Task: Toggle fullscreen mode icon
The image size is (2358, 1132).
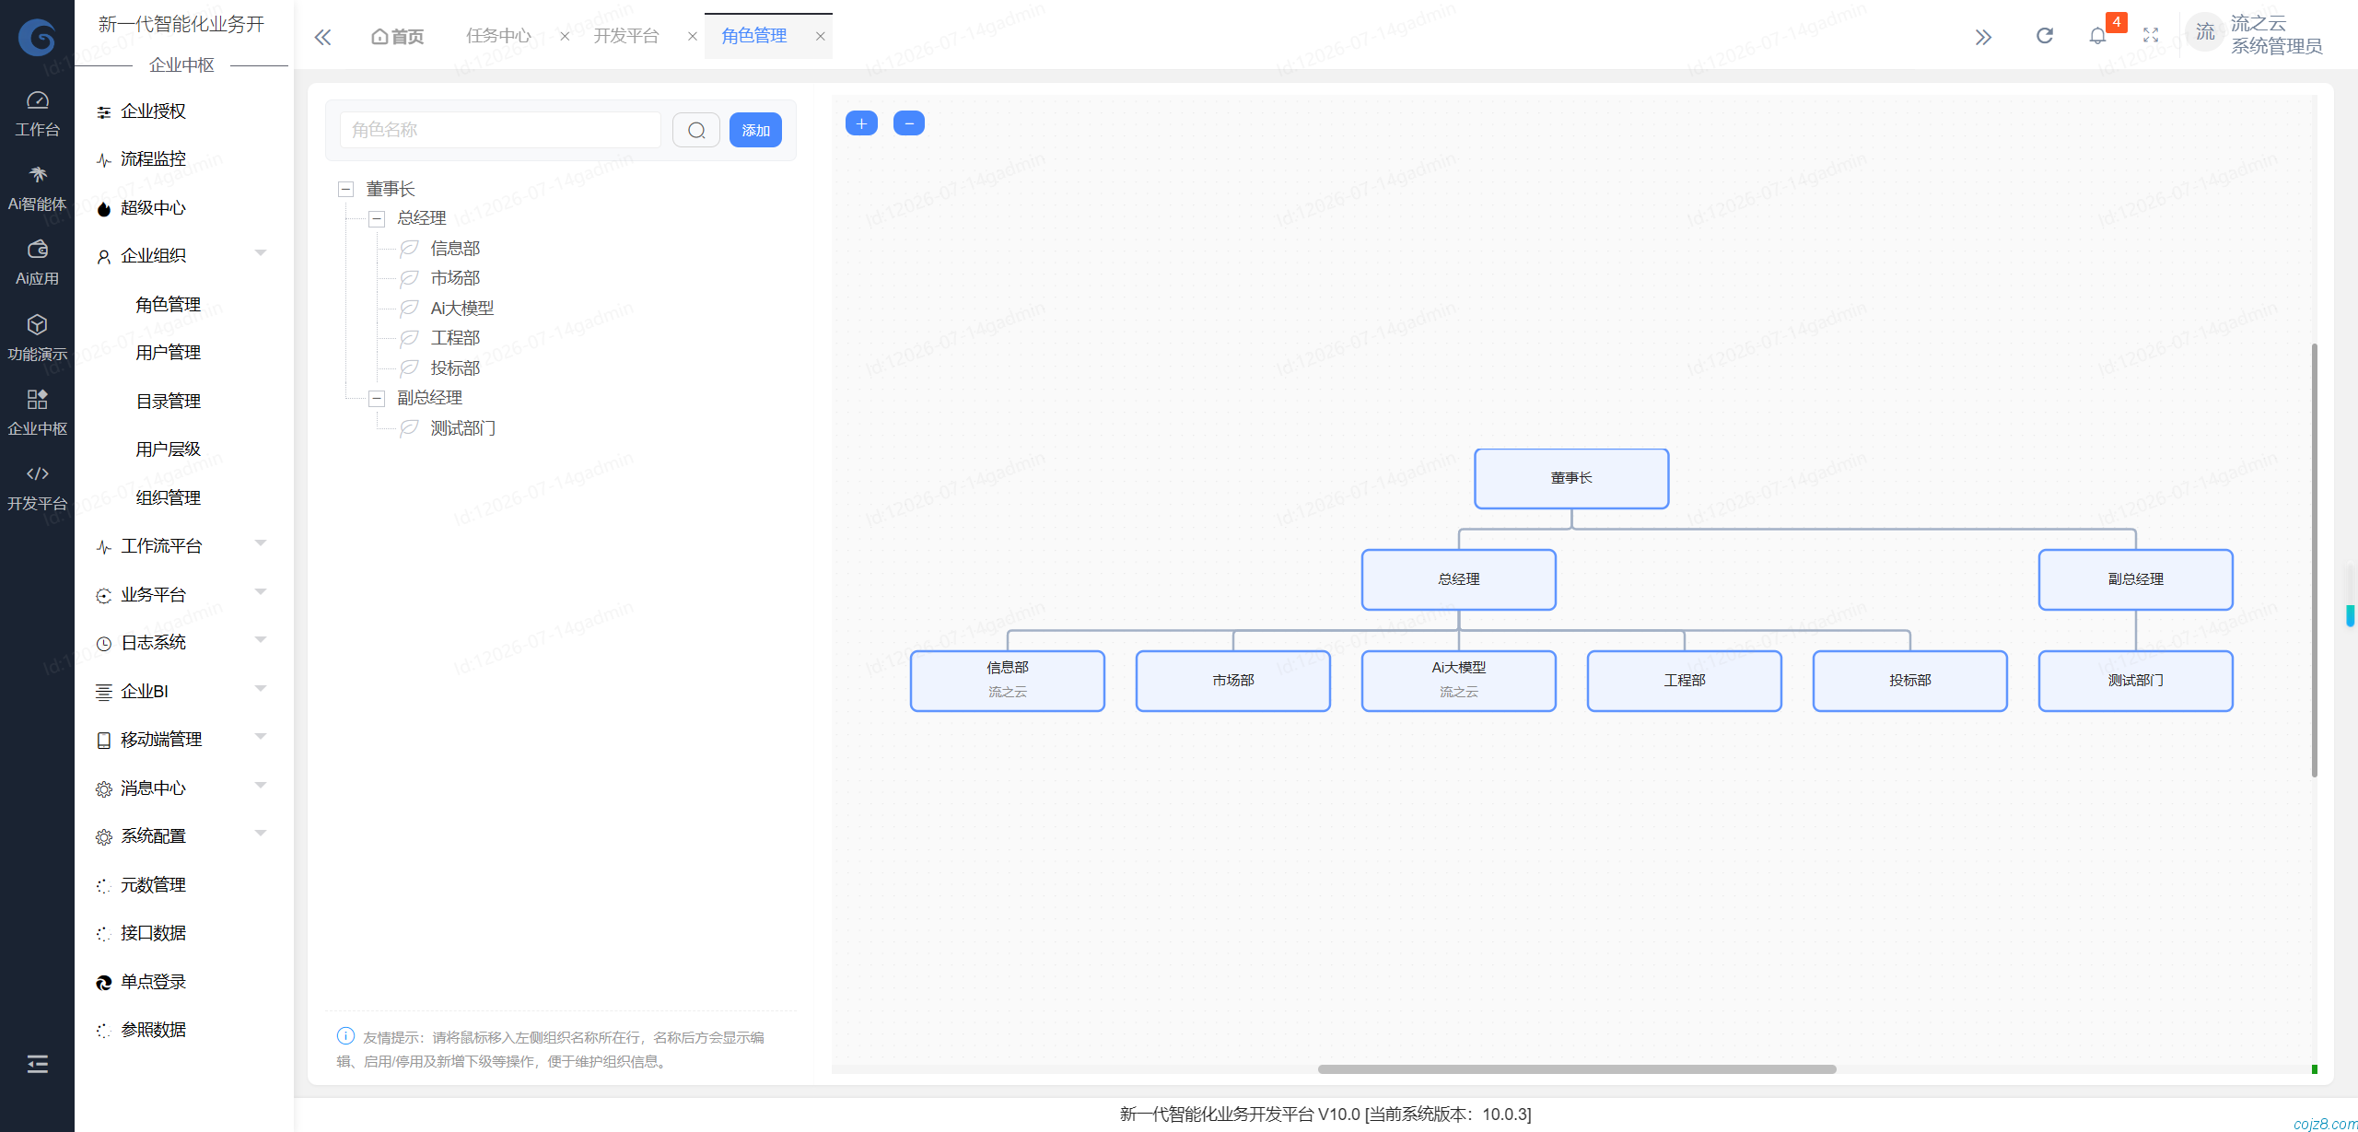Action: click(x=2151, y=36)
